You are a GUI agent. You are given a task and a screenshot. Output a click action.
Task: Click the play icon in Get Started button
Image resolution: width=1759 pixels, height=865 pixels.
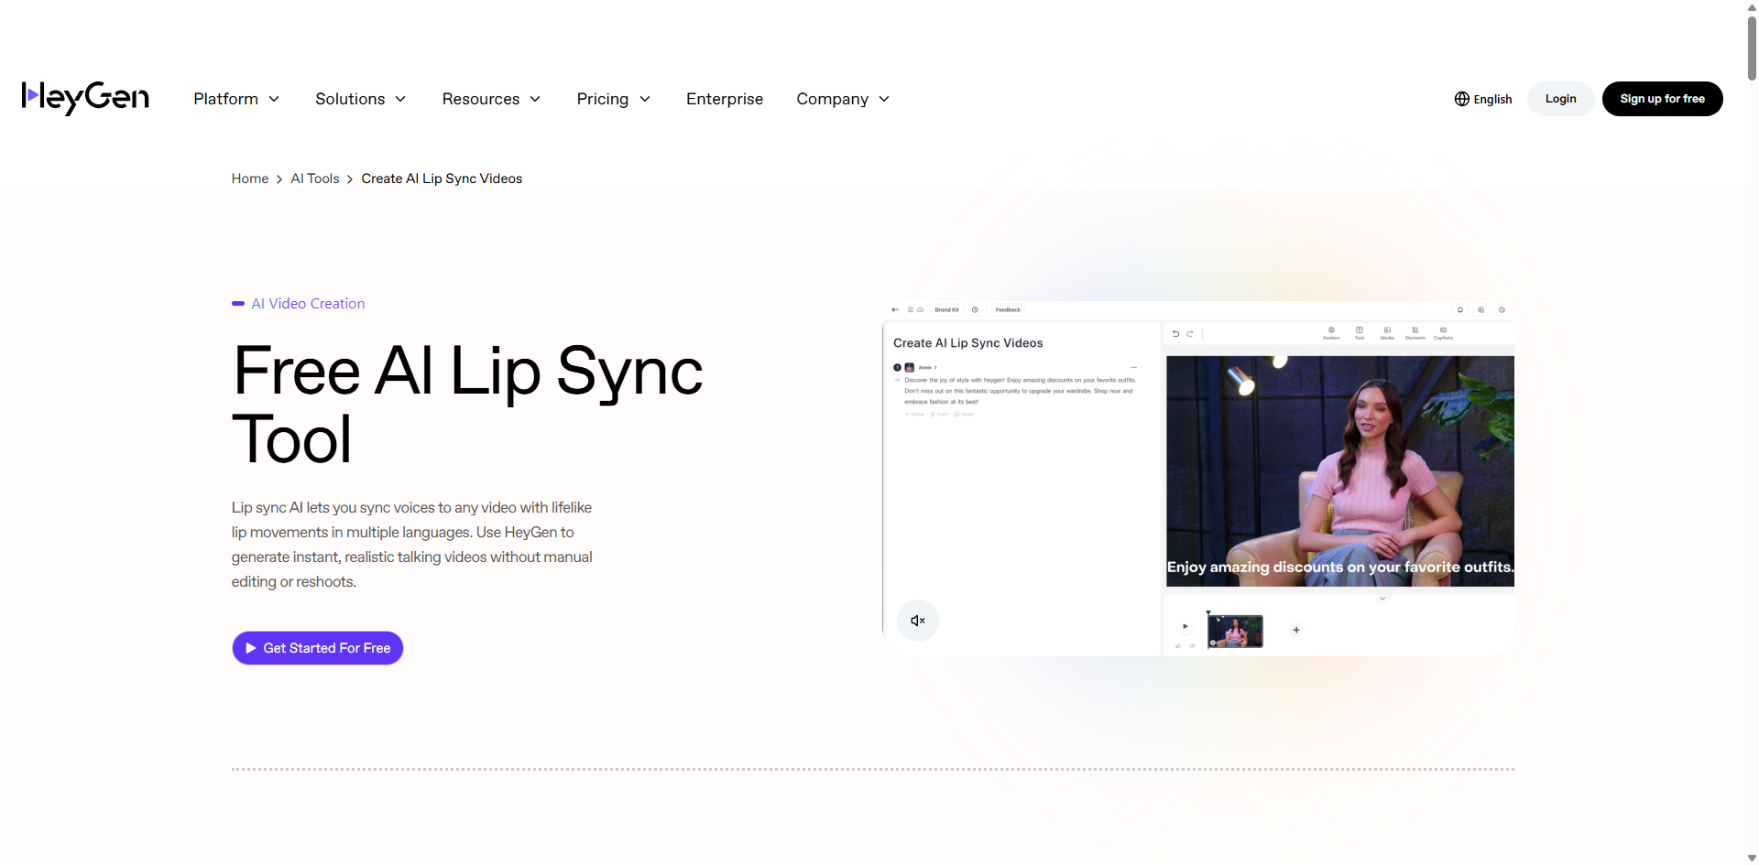250,648
